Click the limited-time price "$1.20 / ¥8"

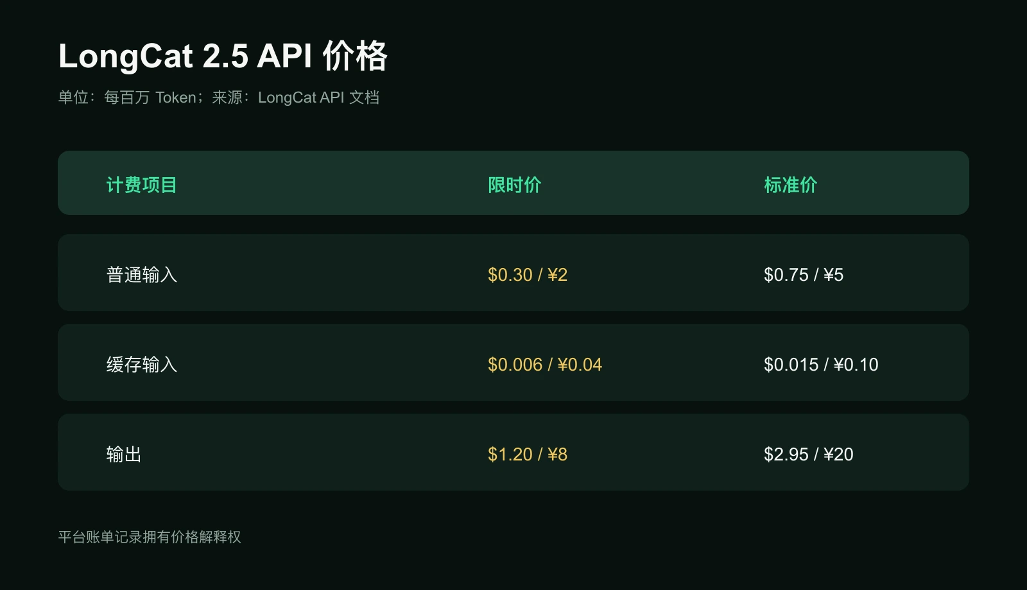[528, 454]
